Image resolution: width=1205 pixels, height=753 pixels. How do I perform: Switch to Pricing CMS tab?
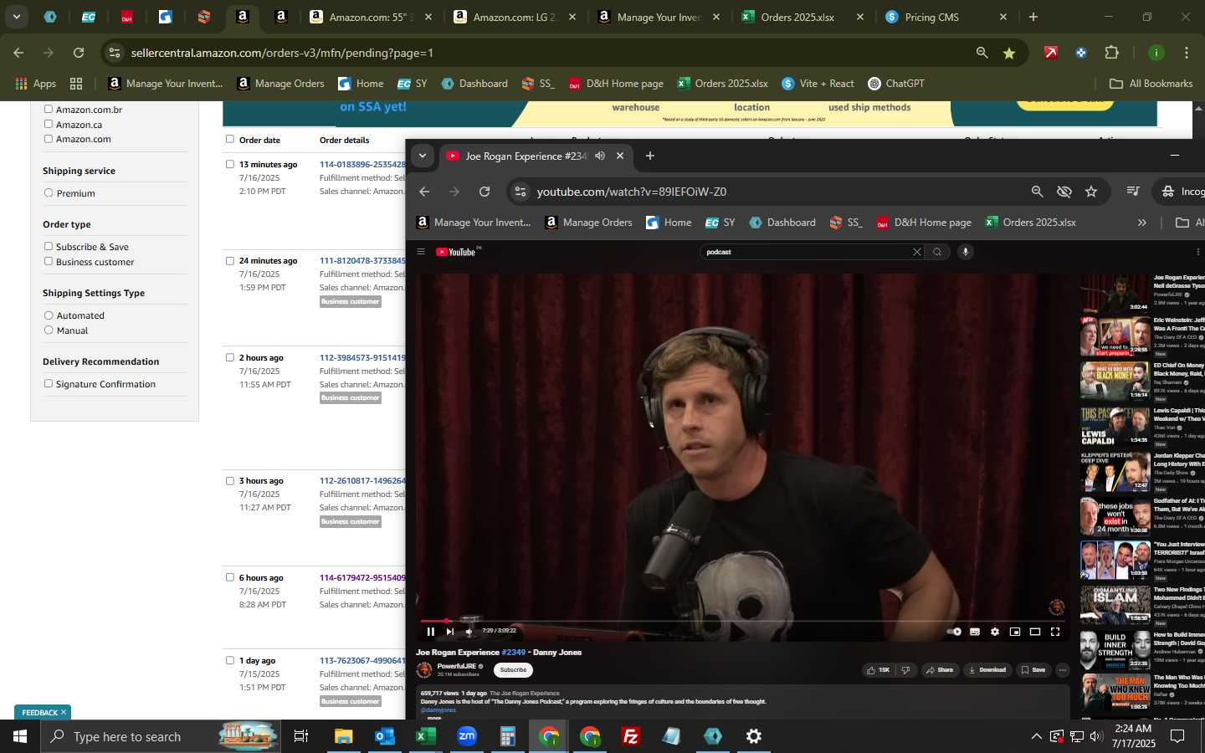click(946, 17)
